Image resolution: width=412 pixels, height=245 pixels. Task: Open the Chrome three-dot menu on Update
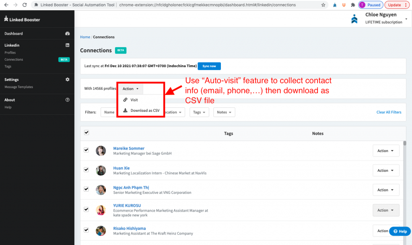(406, 5)
